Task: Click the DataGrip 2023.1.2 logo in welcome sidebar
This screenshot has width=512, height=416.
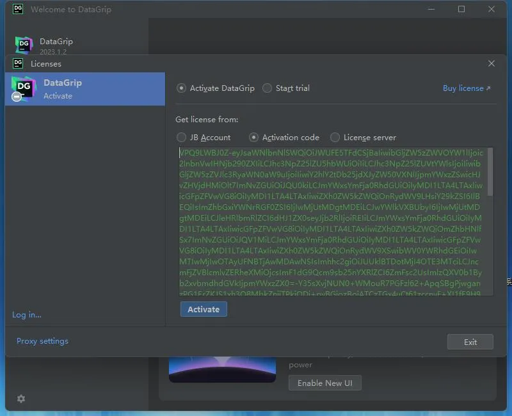Action: pyautogui.click(x=24, y=45)
